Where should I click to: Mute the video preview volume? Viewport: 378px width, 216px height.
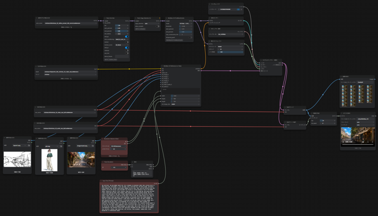(x=363, y=142)
